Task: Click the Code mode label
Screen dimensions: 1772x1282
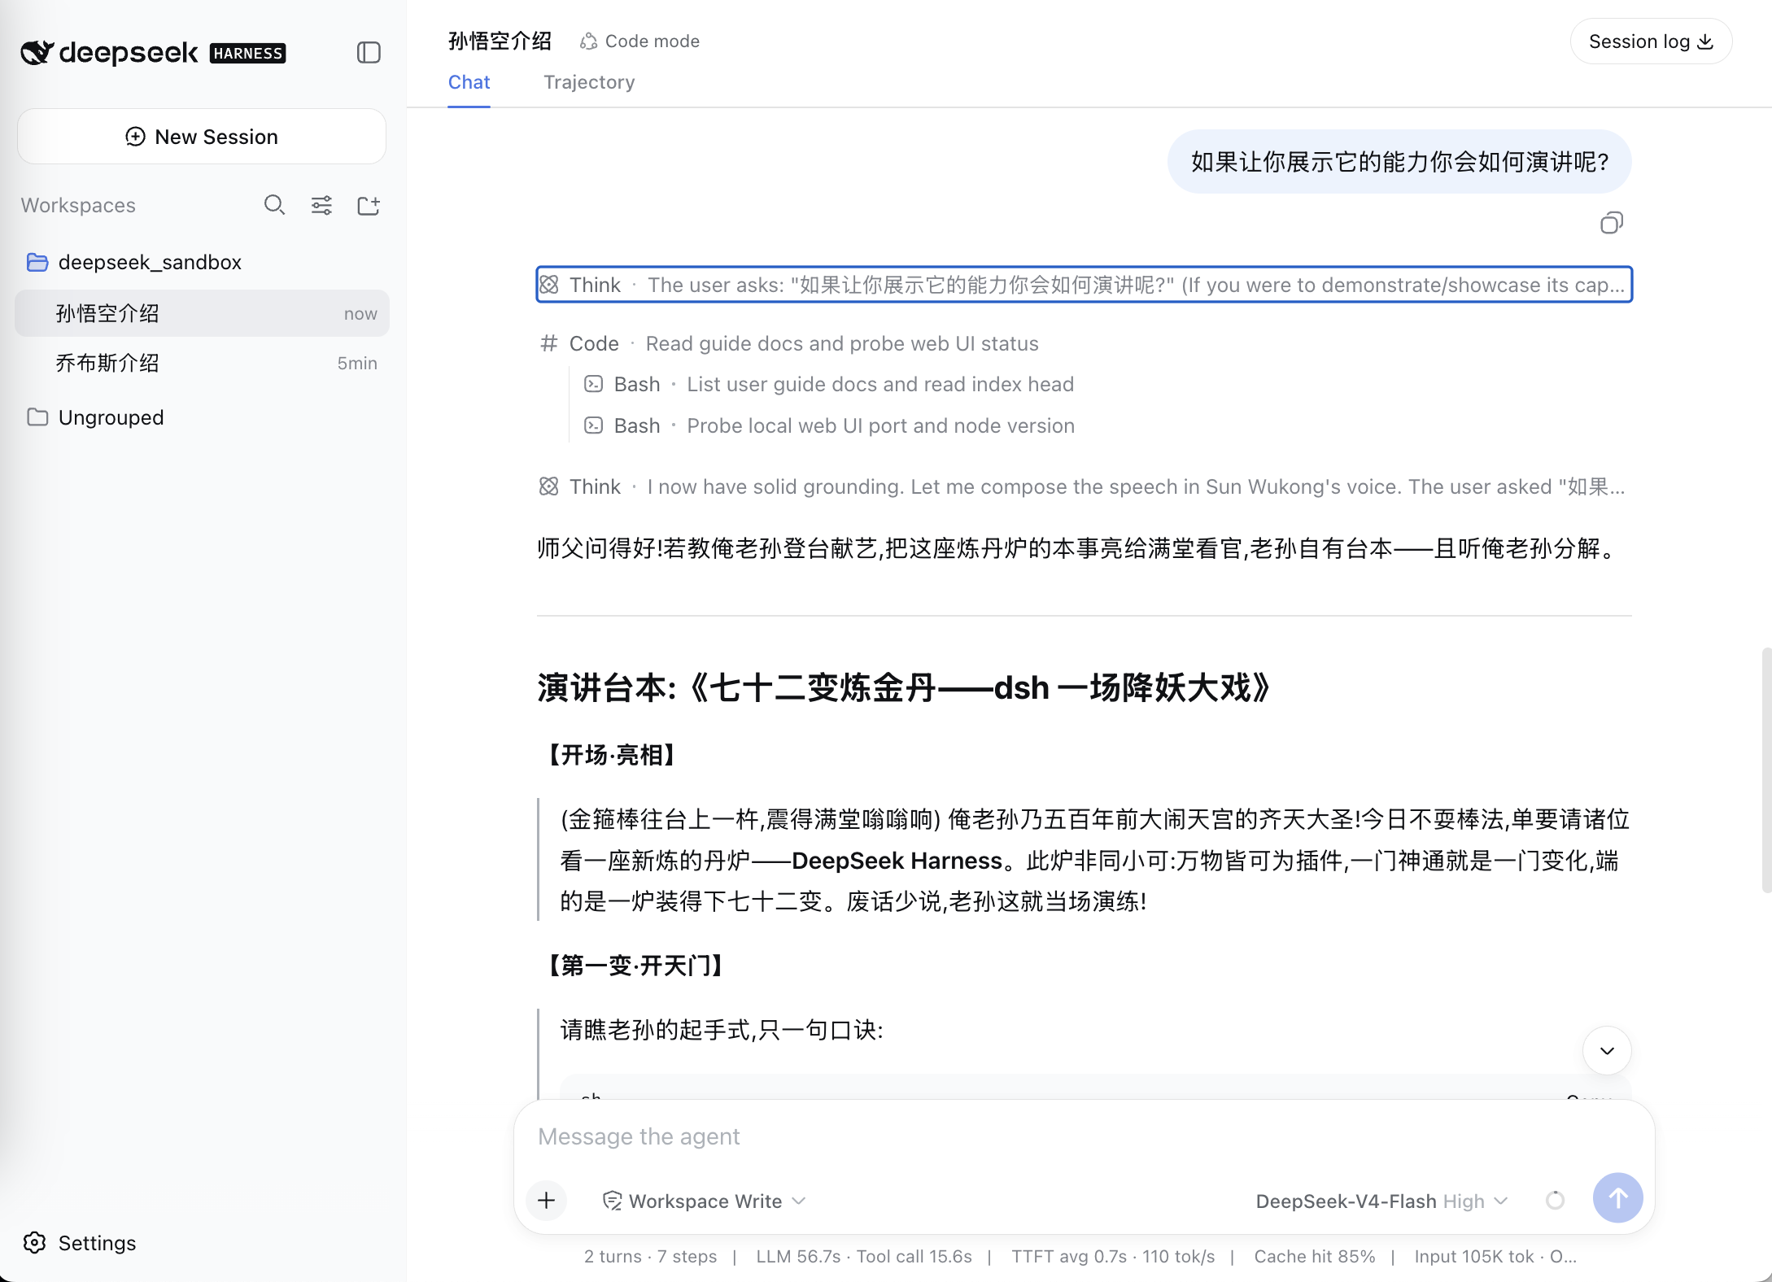Action: click(652, 41)
